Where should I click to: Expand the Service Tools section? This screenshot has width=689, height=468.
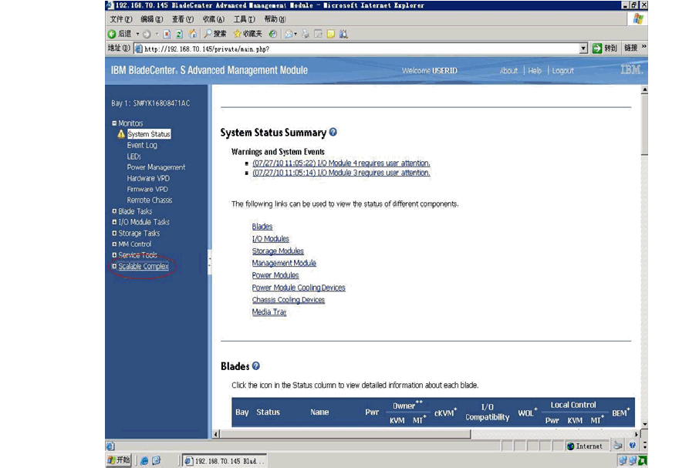click(114, 255)
